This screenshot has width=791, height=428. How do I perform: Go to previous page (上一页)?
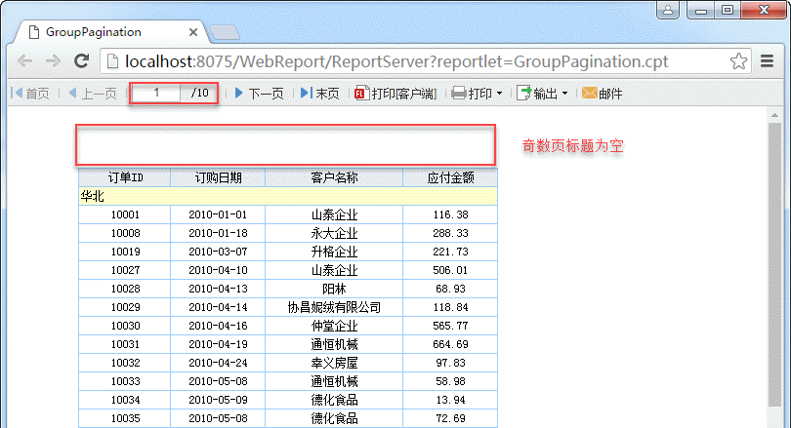point(93,94)
